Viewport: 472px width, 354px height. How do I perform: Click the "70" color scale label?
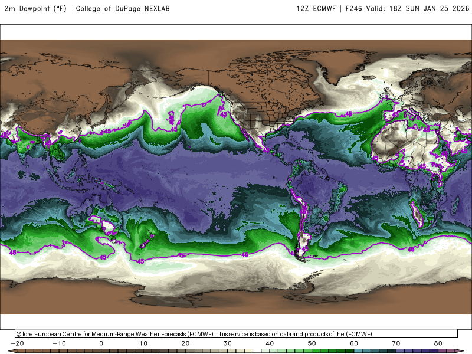coord(396,343)
